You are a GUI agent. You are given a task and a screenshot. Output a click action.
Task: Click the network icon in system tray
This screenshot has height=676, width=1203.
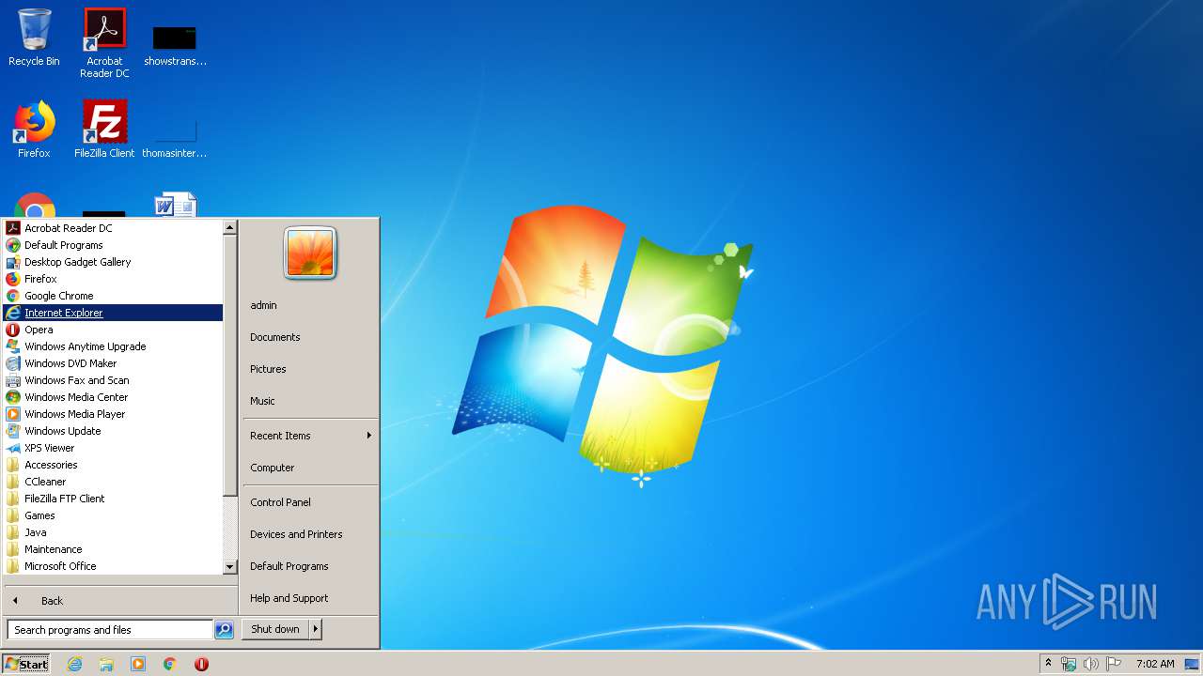1069,664
